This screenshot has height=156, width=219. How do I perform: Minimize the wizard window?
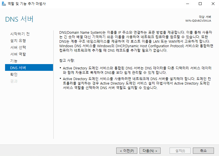(188, 4)
